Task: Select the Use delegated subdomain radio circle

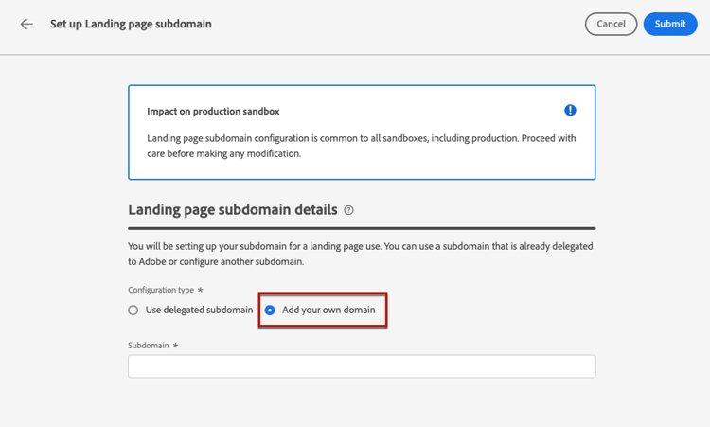Action: click(x=133, y=311)
